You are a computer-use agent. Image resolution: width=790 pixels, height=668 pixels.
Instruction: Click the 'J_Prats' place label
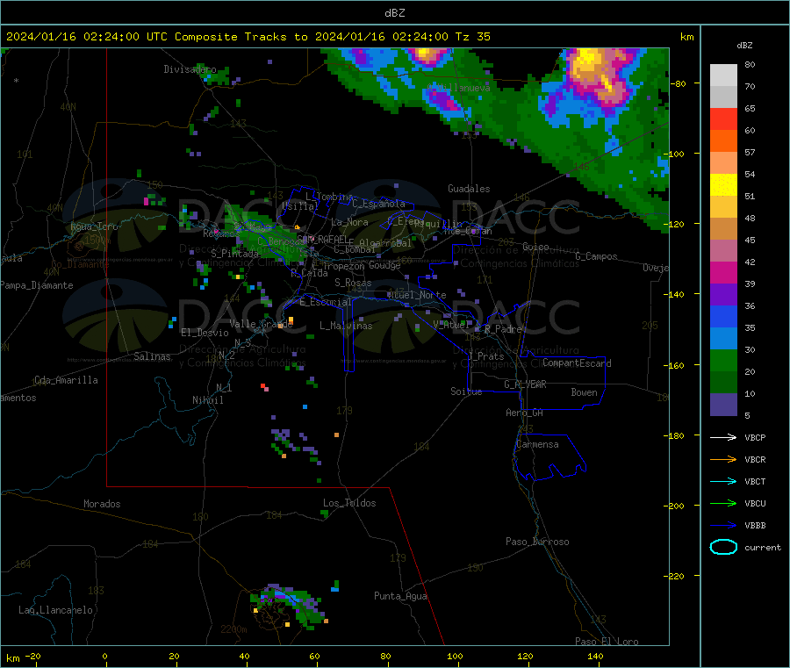(x=485, y=356)
